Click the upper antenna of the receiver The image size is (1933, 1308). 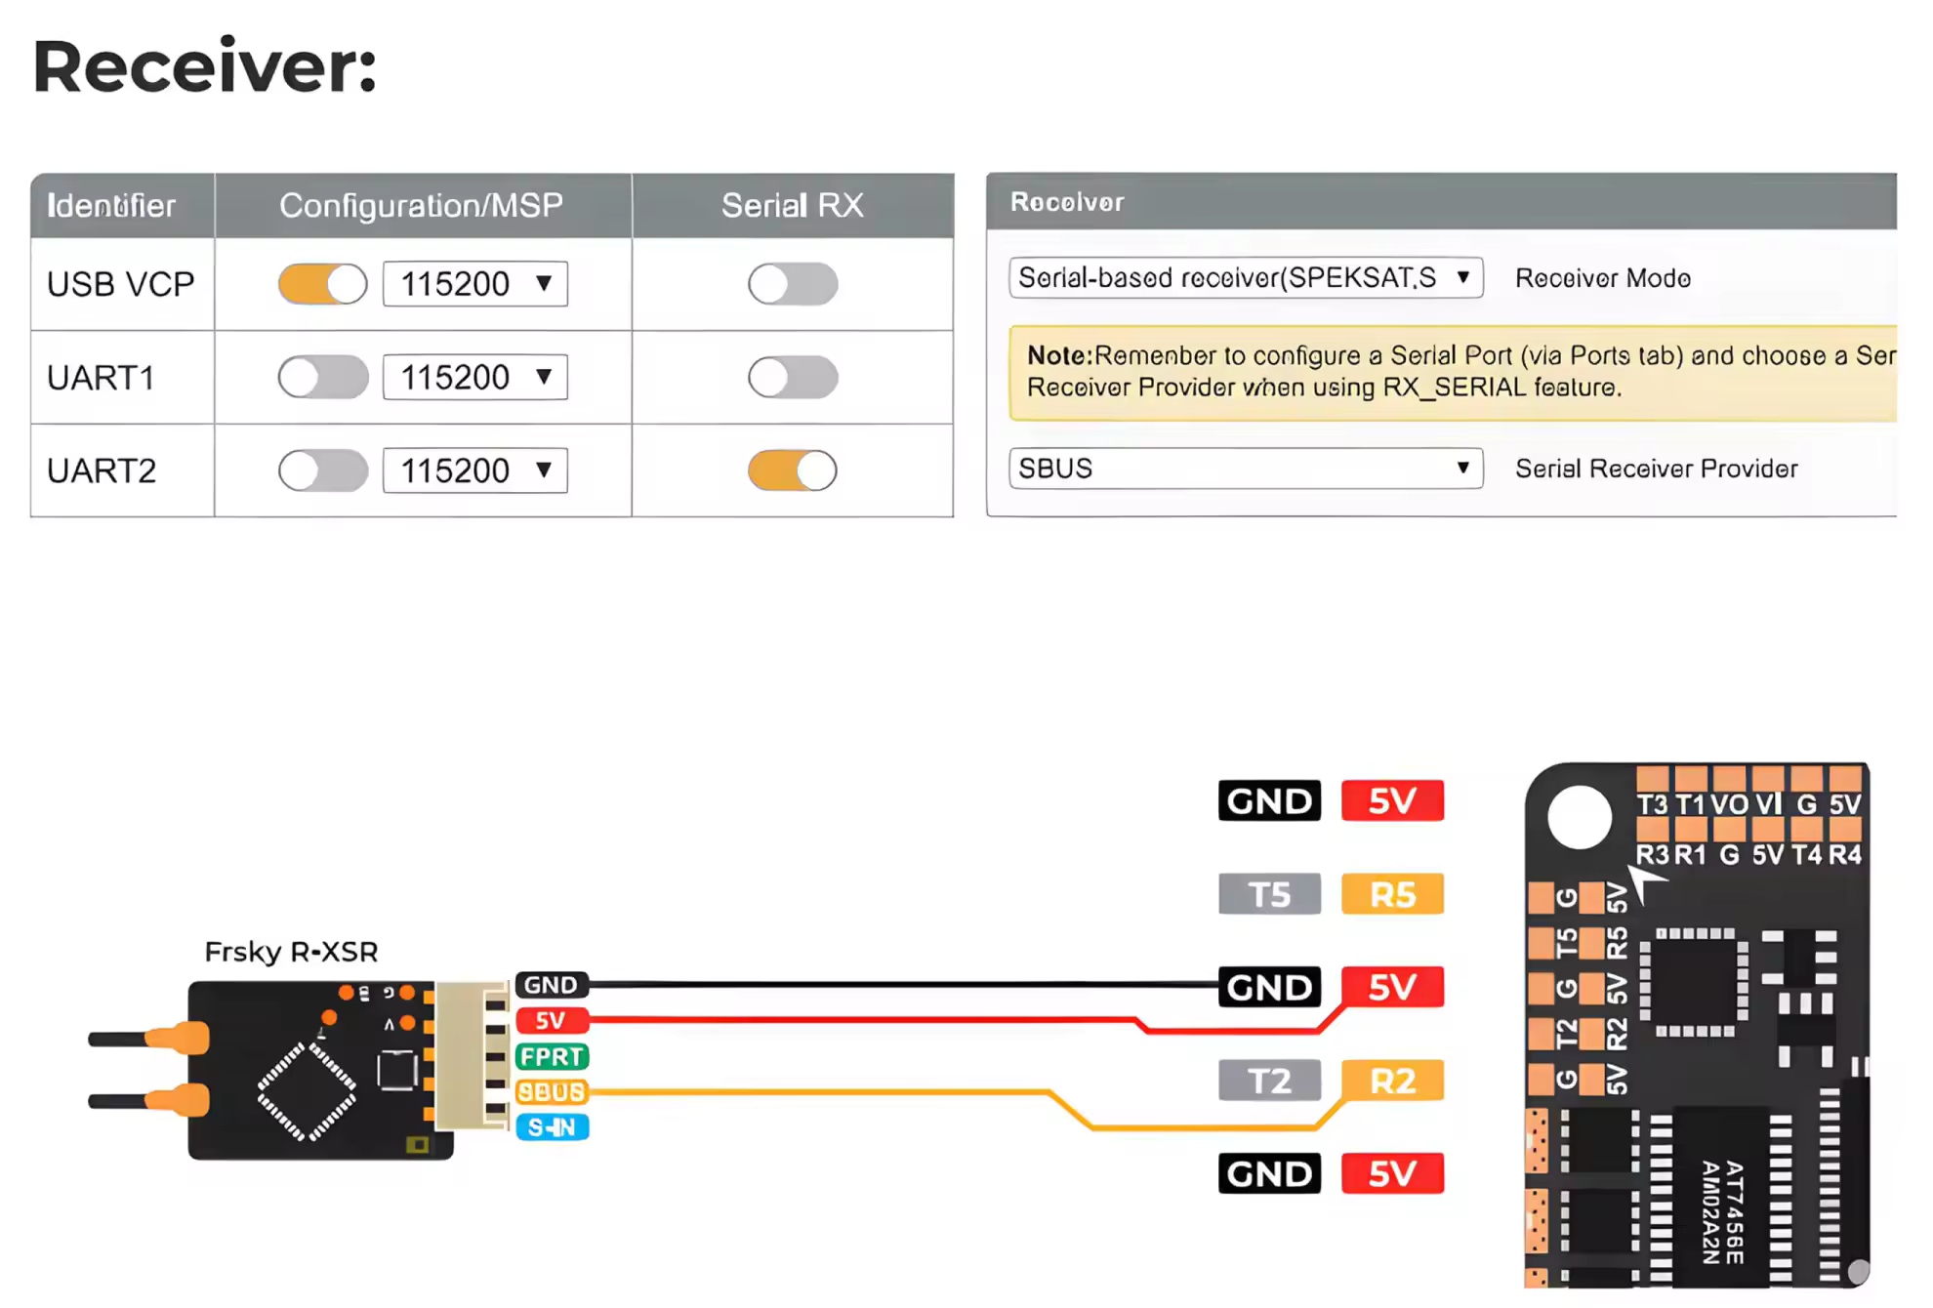pos(148,1039)
